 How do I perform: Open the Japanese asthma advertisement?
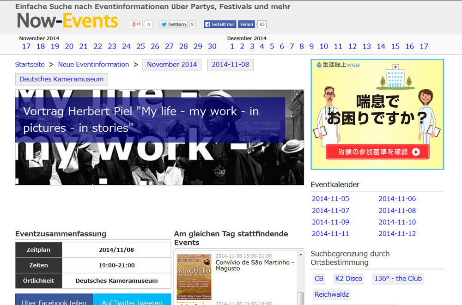377,114
